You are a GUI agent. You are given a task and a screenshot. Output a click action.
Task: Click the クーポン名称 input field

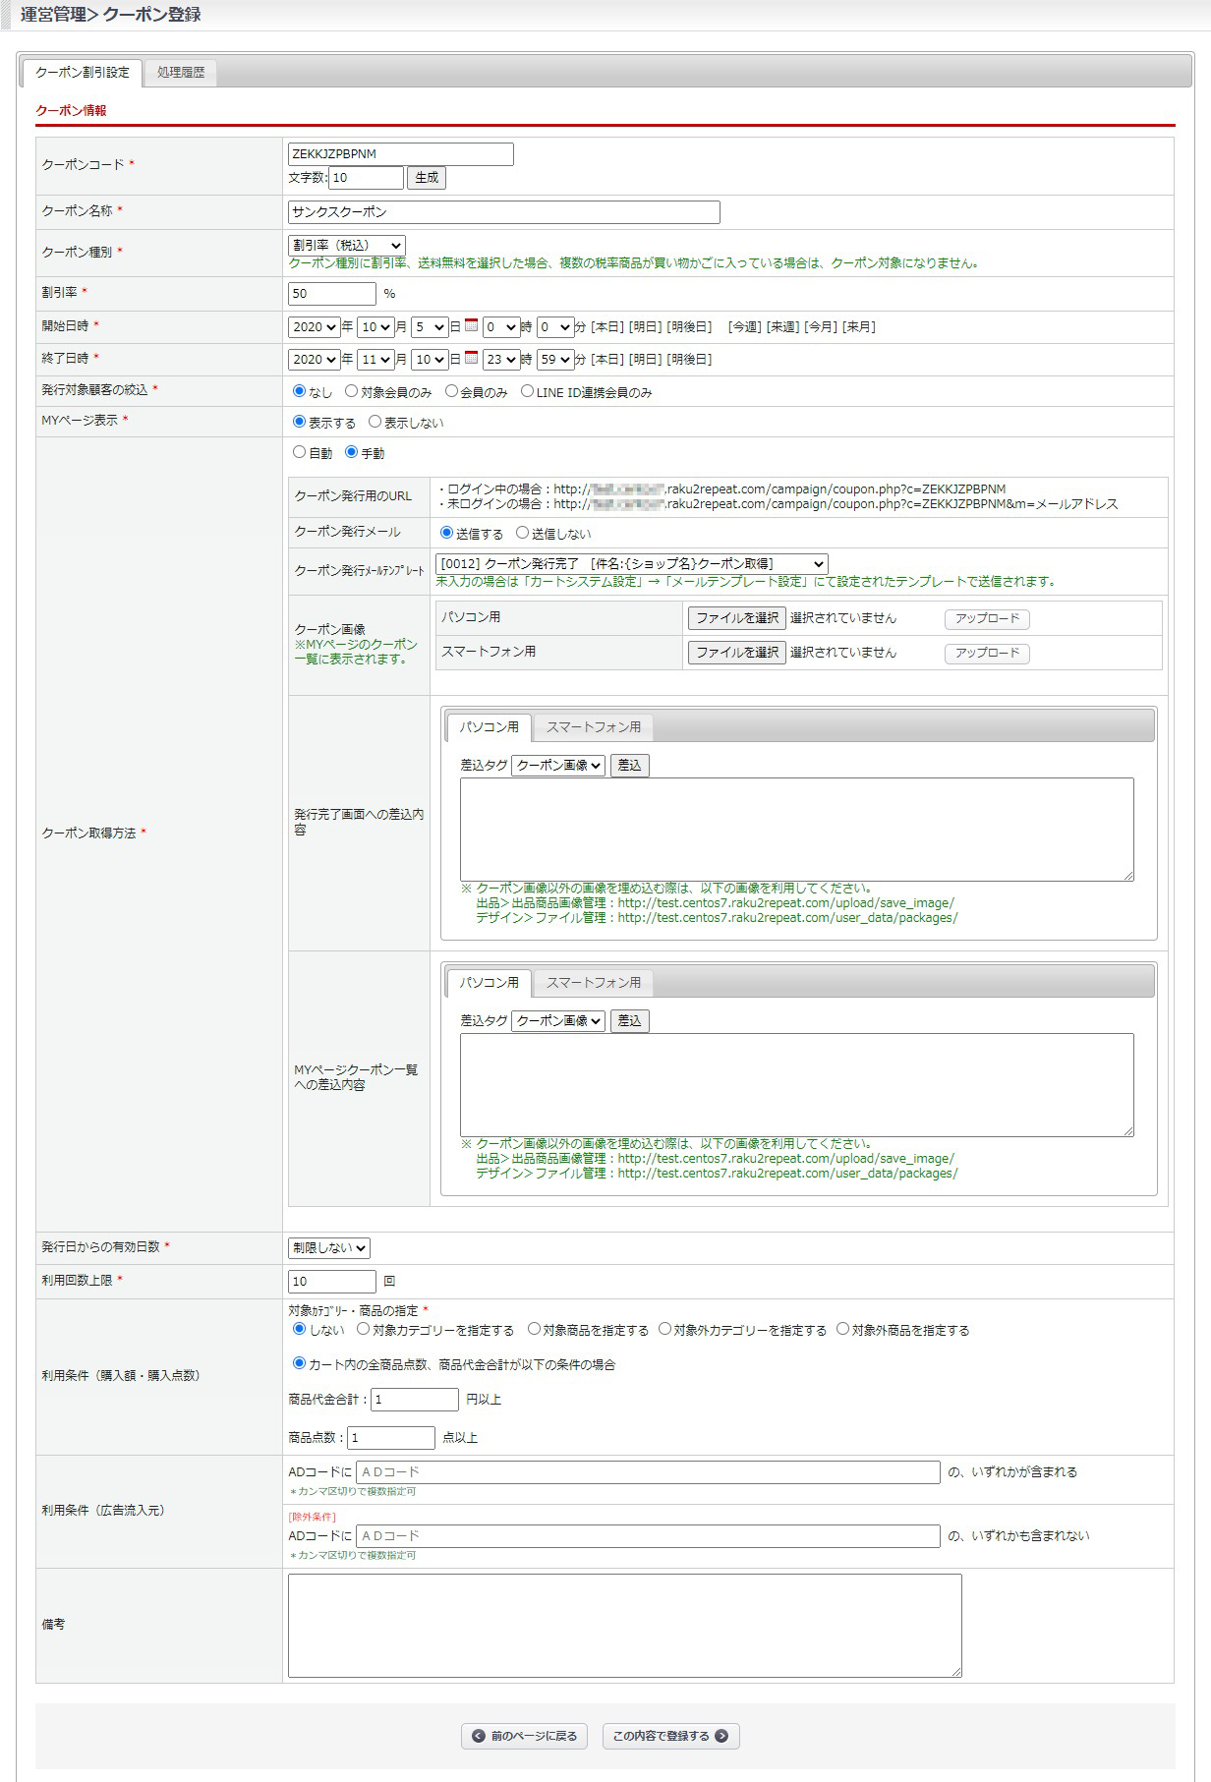click(x=504, y=212)
